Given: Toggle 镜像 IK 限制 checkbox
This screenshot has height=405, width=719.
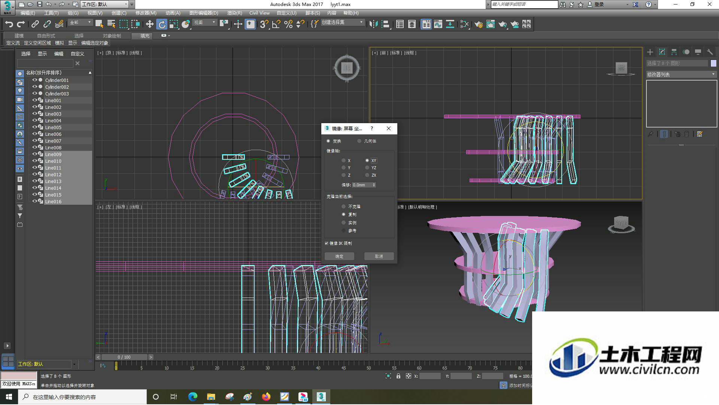Looking at the screenshot, I should (x=327, y=243).
